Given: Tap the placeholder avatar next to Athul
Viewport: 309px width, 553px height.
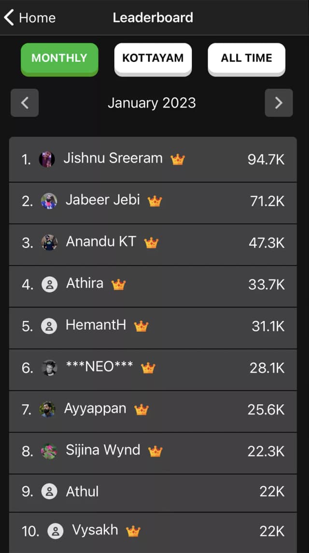Looking at the screenshot, I should [x=49, y=492].
